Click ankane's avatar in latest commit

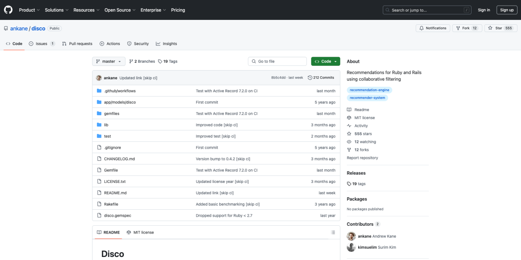(x=99, y=78)
